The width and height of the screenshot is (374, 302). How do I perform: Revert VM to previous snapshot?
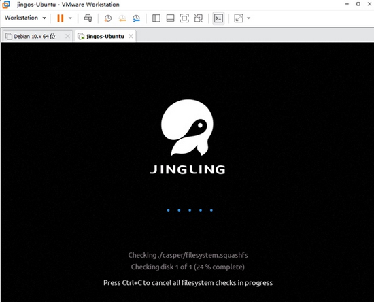(x=122, y=18)
